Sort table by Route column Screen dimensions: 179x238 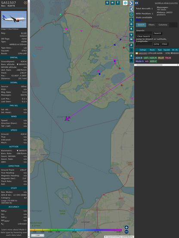pyautogui.click(x=152, y=50)
